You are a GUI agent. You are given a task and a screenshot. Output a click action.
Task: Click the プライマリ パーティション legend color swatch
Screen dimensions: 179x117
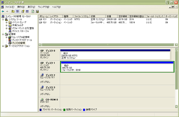click(x=41, y=110)
